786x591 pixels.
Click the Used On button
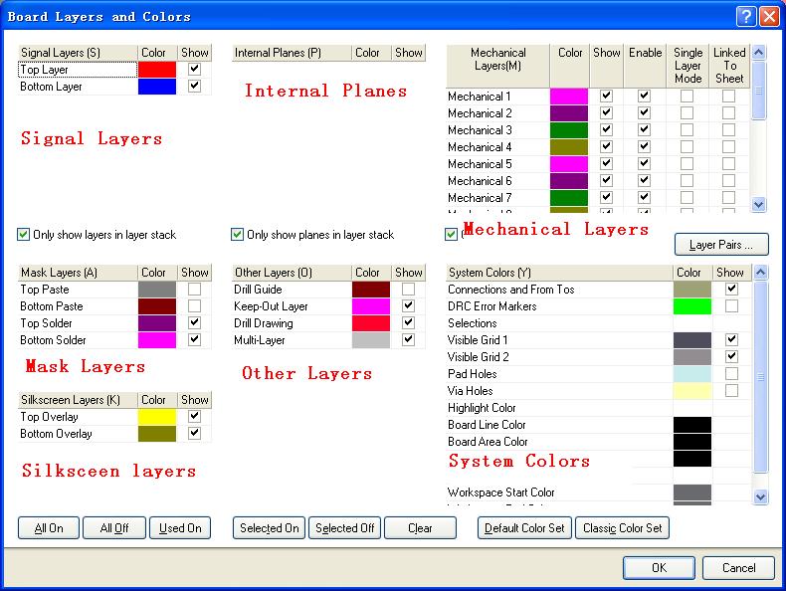180,528
